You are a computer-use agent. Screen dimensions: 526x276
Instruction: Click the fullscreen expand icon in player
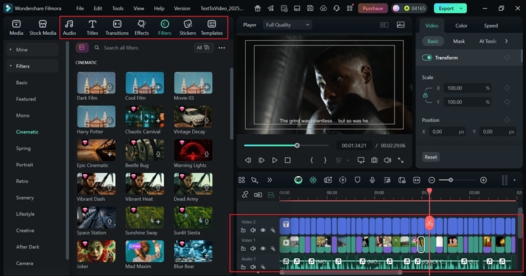click(x=400, y=160)
